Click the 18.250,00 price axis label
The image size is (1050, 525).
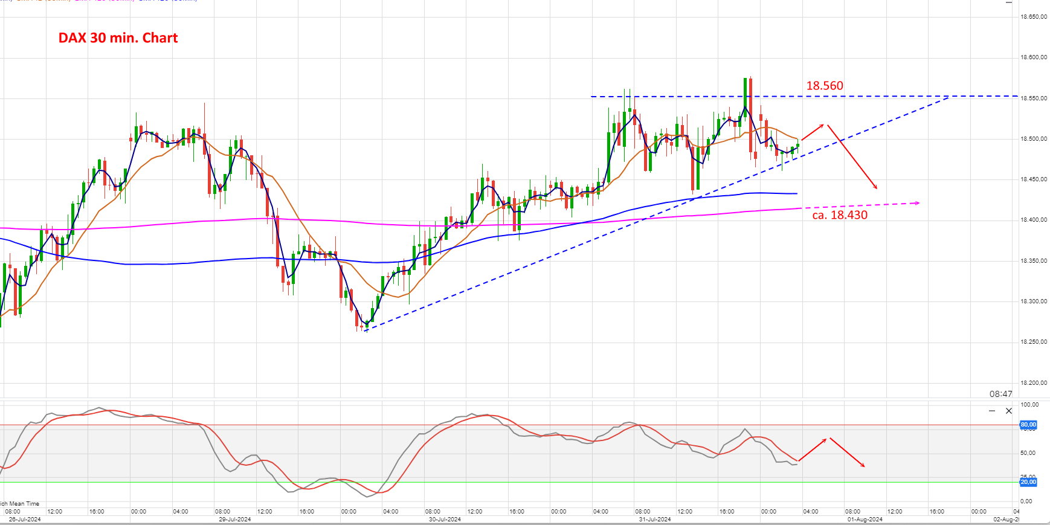click(1034, 342)
